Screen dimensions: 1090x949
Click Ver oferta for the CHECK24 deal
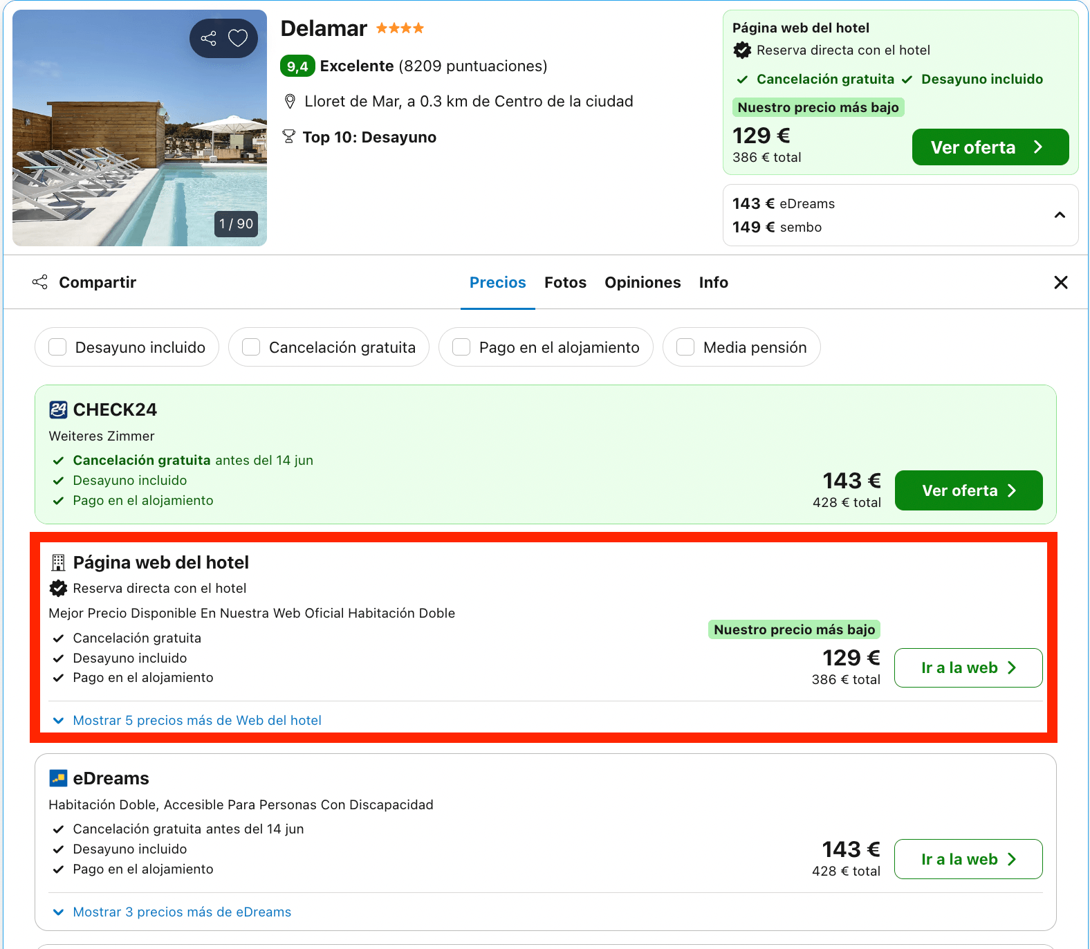[x=968, y=490]
